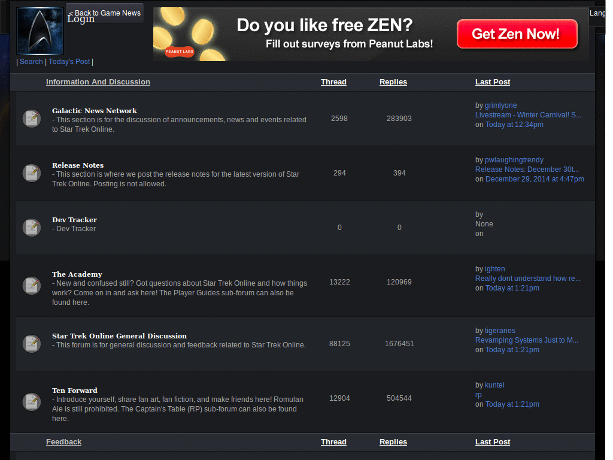Image resolution: width=613 pixels, height=460 pixels.
Task: Click the forum icon beside Galactic News Network
Action: click(x=31, y=118)
